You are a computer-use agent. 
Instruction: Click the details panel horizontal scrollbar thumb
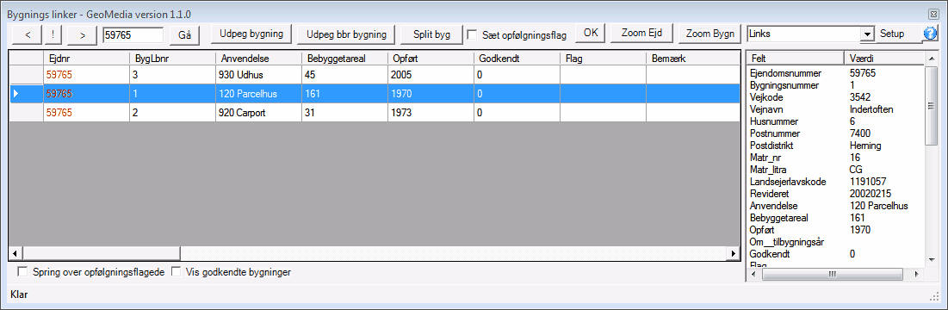click(833, 274)
